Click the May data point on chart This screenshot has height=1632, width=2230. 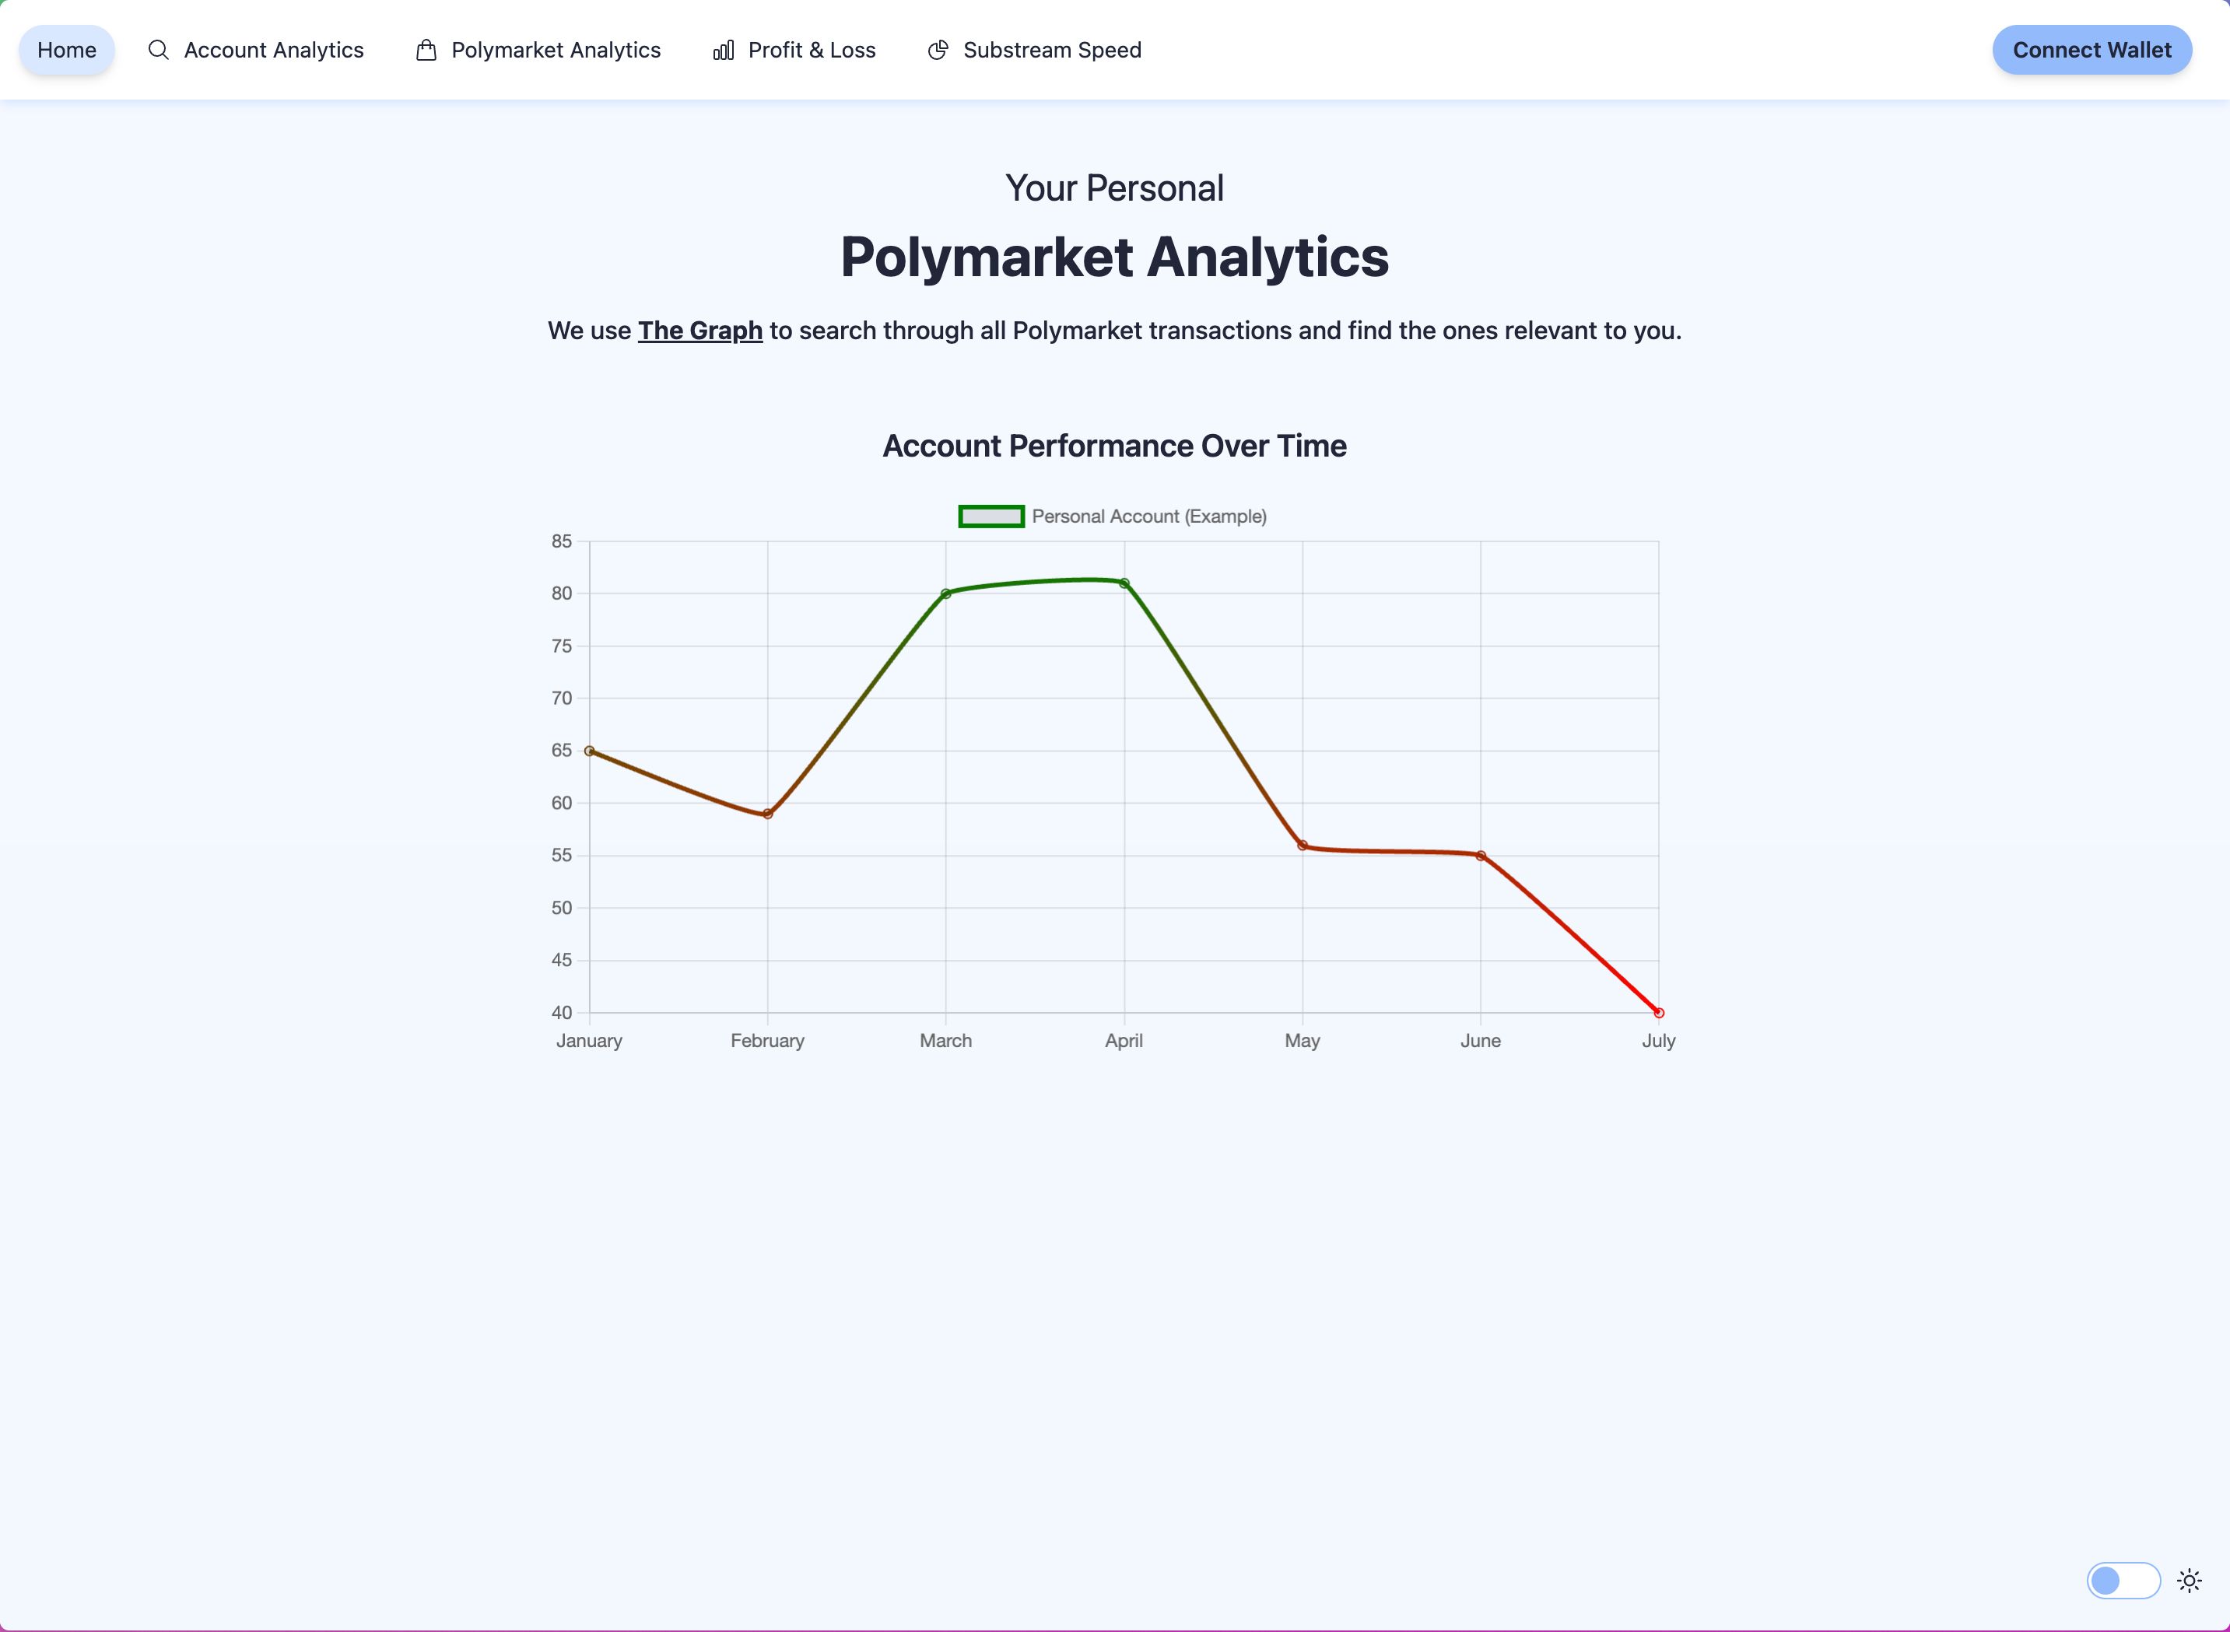pos(1303,846)
